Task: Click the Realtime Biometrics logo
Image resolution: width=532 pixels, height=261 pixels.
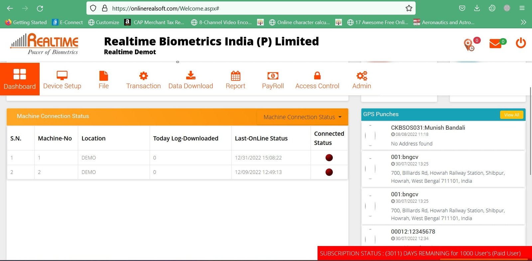Action: (45, 44)
